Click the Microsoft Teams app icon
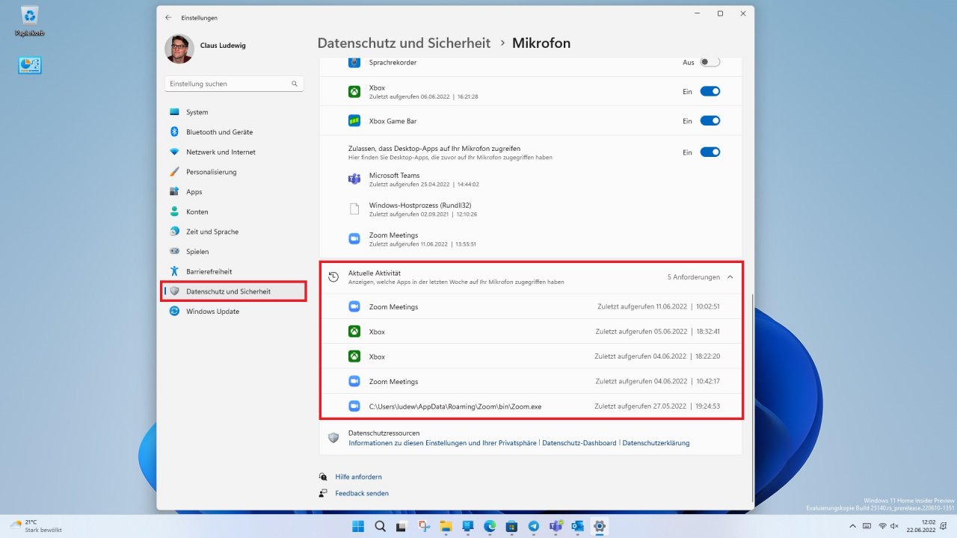Screen dimensions: 957x538 point(354,179)
